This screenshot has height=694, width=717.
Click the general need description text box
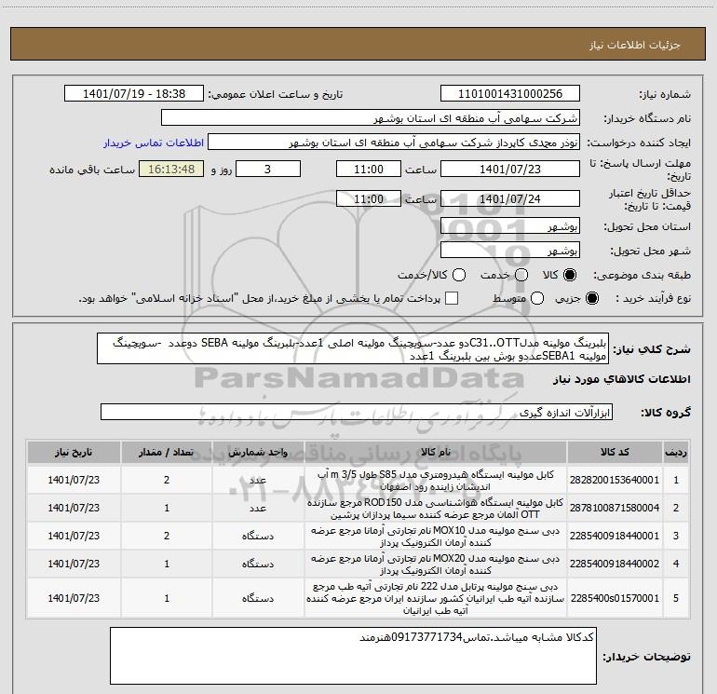click(353, 349)
